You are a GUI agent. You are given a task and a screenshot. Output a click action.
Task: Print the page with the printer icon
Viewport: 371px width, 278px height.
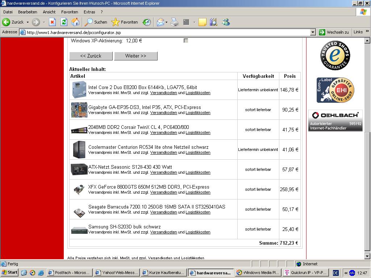[x=175, y=22]
